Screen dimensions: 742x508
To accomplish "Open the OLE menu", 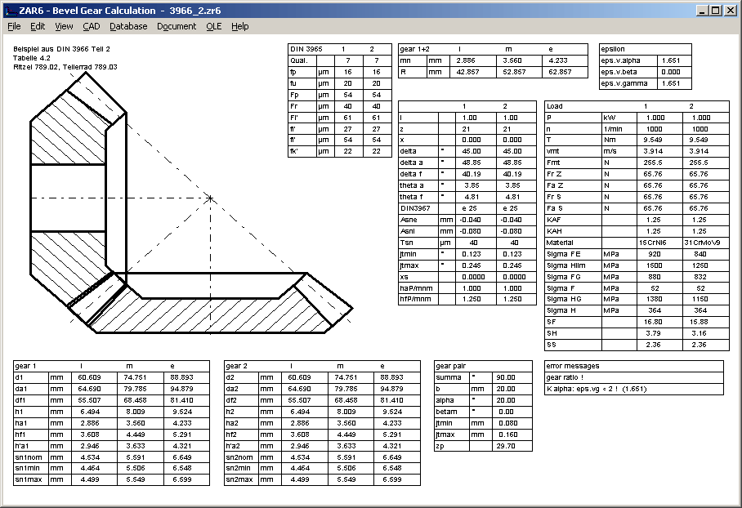I will tap(213, 26).
